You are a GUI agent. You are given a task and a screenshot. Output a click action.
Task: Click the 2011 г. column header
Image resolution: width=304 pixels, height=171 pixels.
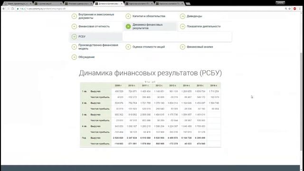tap(145, 85)
